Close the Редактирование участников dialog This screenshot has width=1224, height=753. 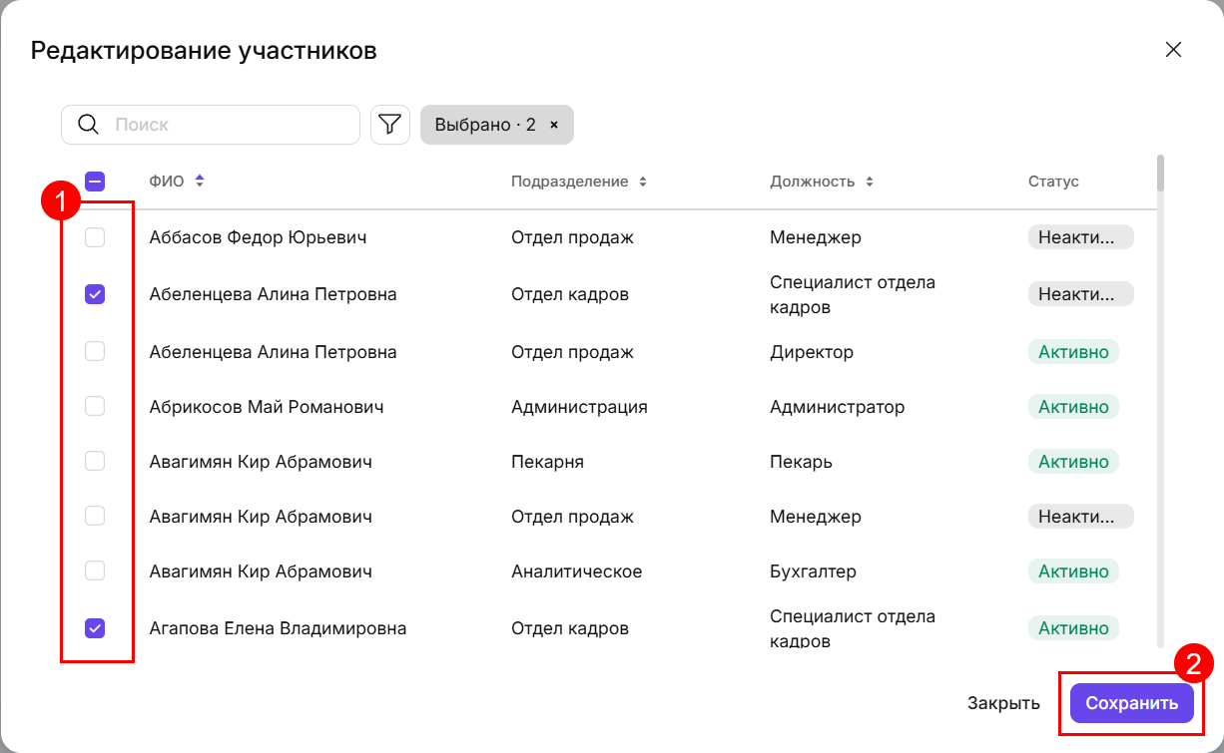click(x=1173, y=51)
